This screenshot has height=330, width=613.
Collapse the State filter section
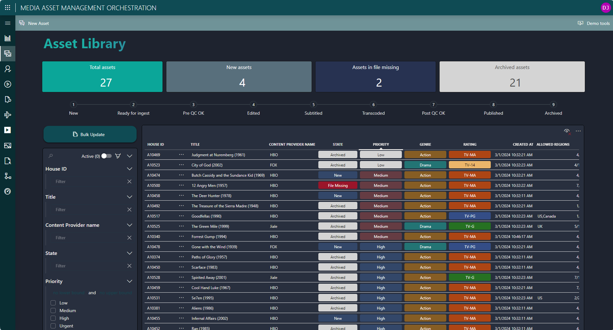(x=130, y=253)
